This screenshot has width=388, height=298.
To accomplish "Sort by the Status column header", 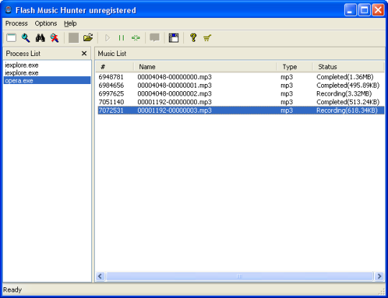I will tap(348, 67).
